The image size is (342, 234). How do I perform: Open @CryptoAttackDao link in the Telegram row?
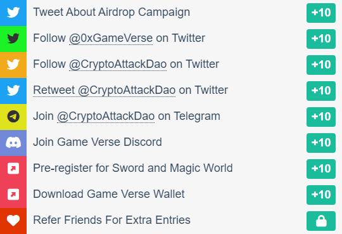click(106, 117)
